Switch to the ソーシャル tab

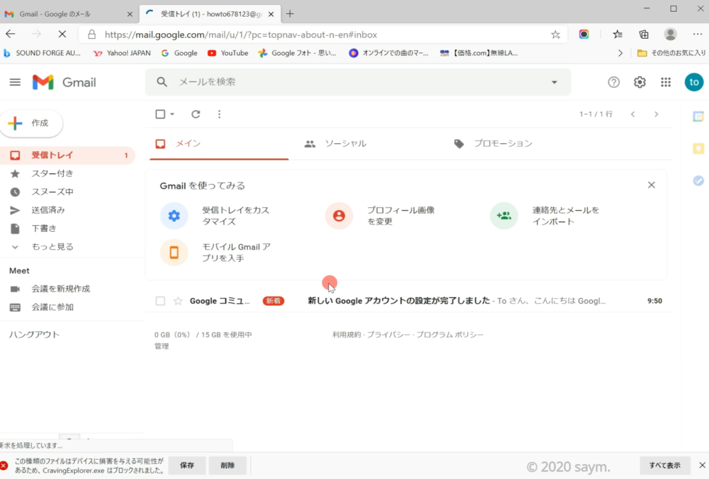click(x=345, y=144)
